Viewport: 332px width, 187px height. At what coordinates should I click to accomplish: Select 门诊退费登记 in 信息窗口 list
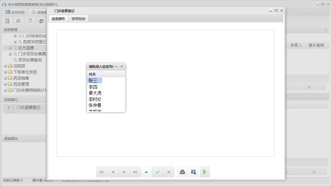pos(28,108)
